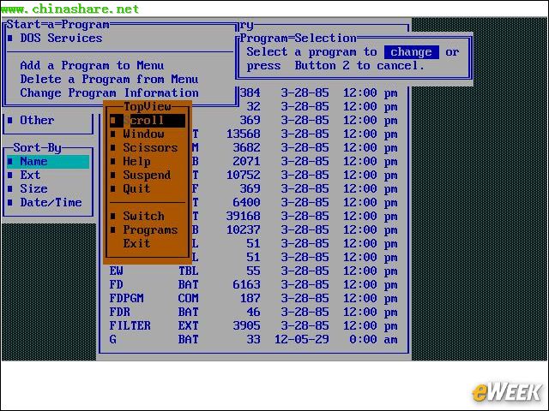Select the G BAT file entry

click(254, 339)
